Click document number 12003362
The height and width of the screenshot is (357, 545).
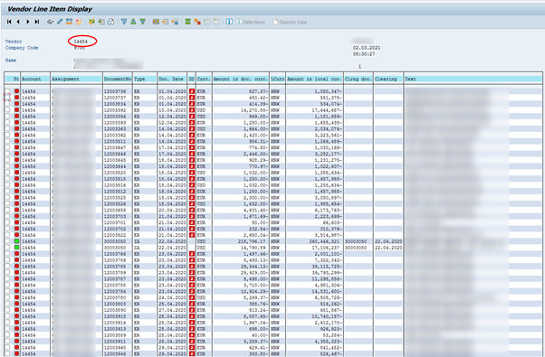(115, 135)
